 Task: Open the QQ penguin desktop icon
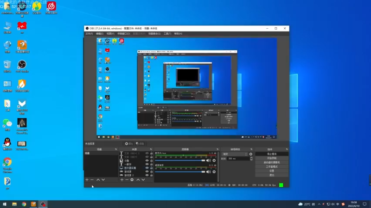pyautogui.click(x=7, y=144)
